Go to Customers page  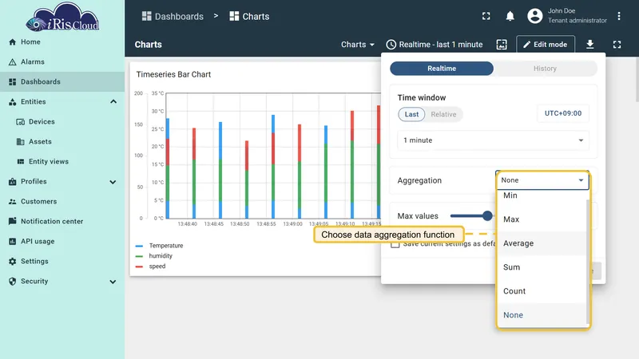pyautogui.click(x=62, y=202)
